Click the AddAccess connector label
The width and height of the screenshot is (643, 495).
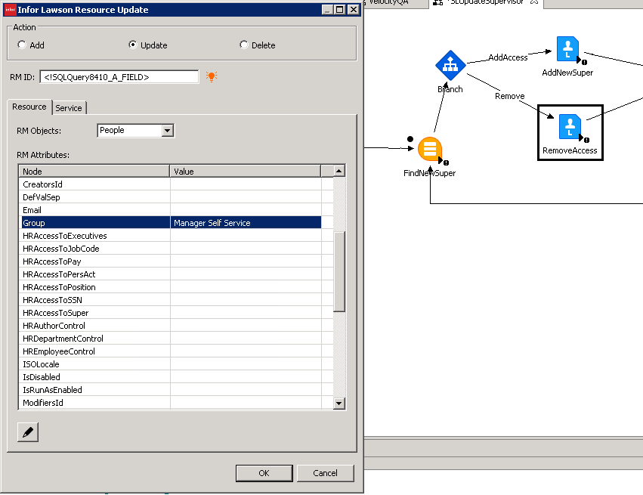click(508, 57)
